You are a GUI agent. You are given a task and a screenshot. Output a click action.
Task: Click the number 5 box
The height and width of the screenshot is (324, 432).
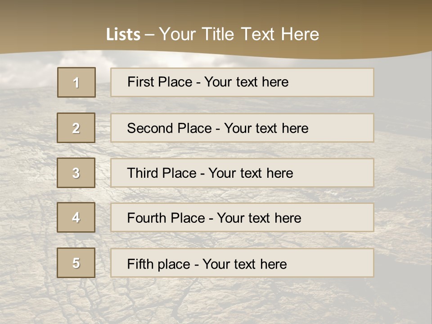coord(76,263)
